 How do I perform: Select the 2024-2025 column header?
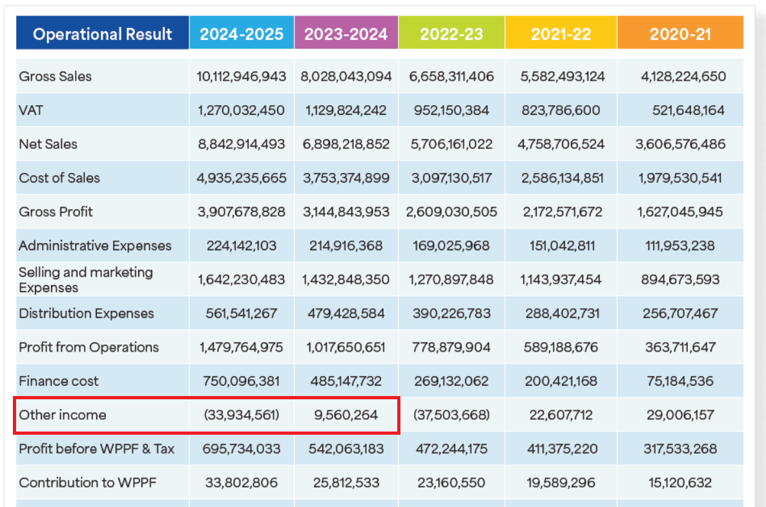(242, 34)
